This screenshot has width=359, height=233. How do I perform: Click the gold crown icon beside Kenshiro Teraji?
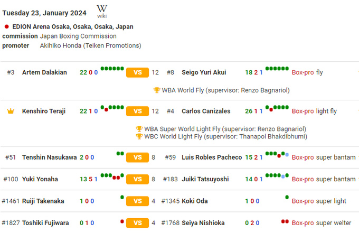pyautogui.click(x=11, y=111)
